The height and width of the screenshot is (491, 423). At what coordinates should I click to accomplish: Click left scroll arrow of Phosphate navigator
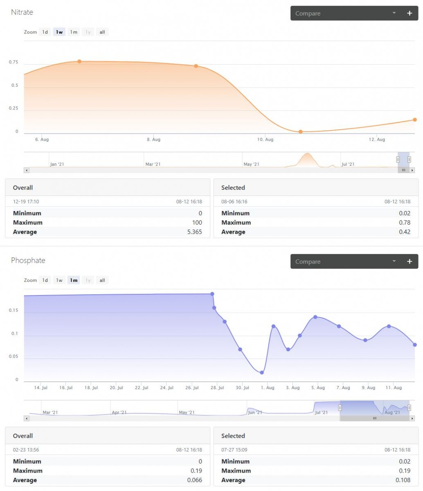[x=27, y=418]
